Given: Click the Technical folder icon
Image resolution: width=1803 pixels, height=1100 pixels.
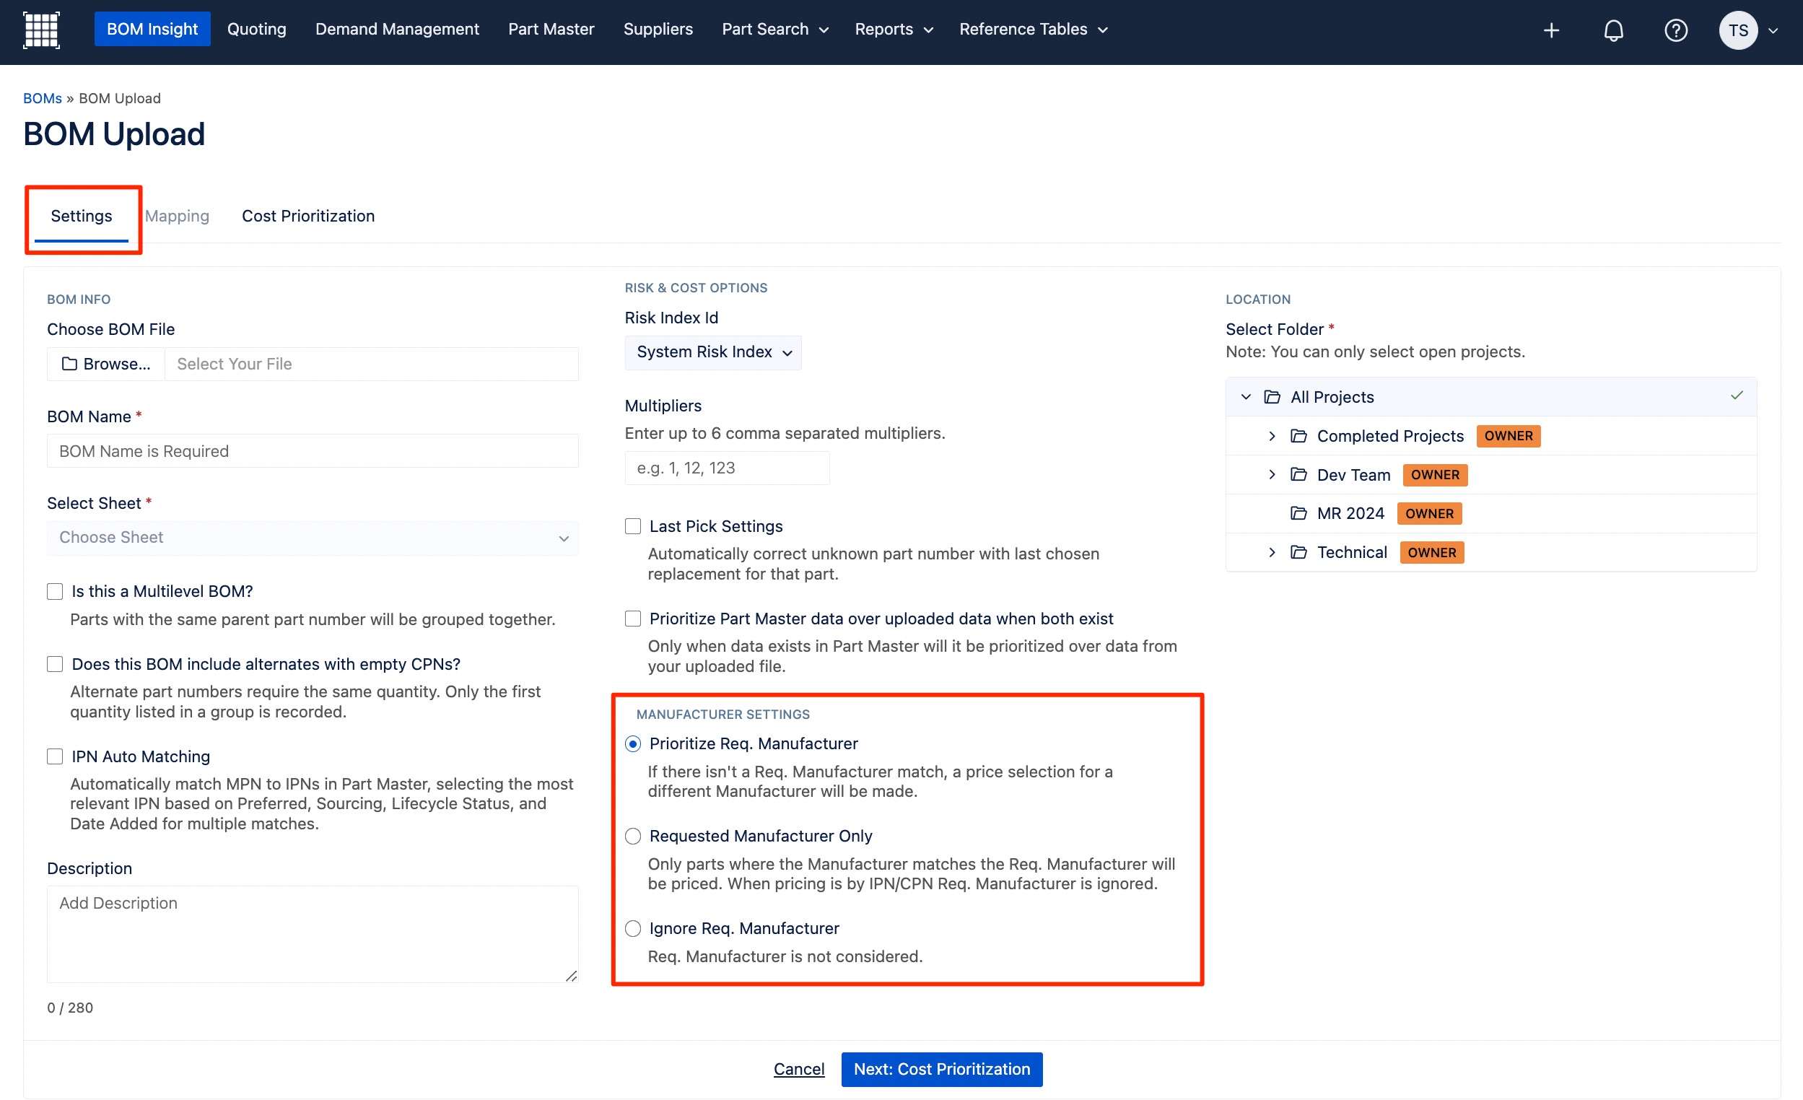Looking at the screenshot, I should pyautogui.click(x=1298, y=552).
